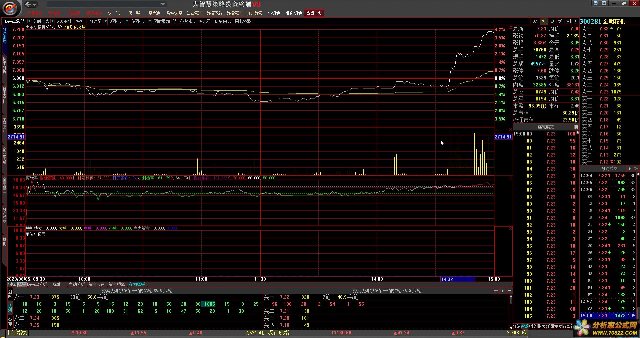This screenshot has height=338, width=640.
Task: Select the 分时成交 left sidebar tab
Action: coord(4,216)
